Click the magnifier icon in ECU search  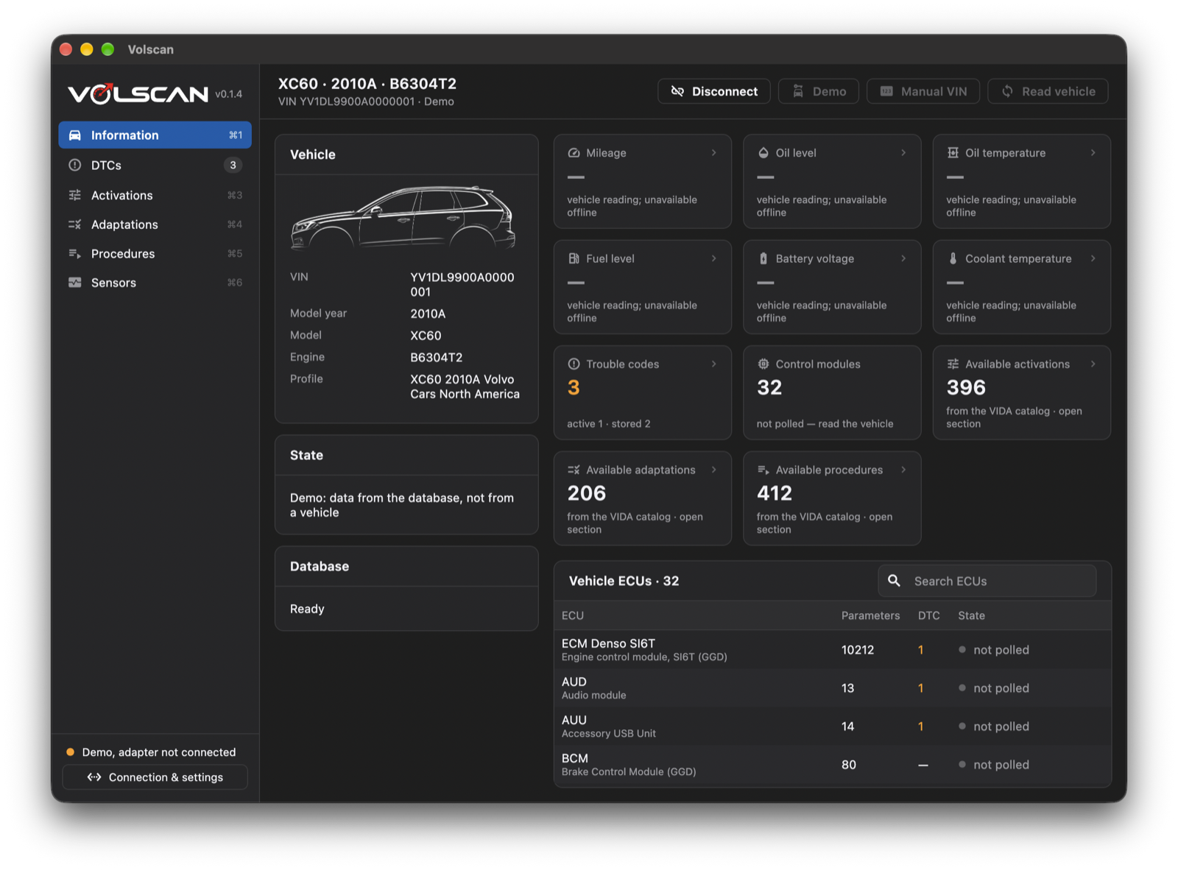(x=894, y=581)
